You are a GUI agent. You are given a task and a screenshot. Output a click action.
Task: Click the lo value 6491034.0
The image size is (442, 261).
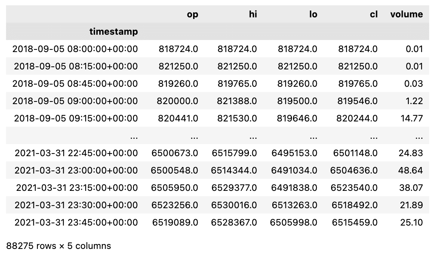[295, 170]
